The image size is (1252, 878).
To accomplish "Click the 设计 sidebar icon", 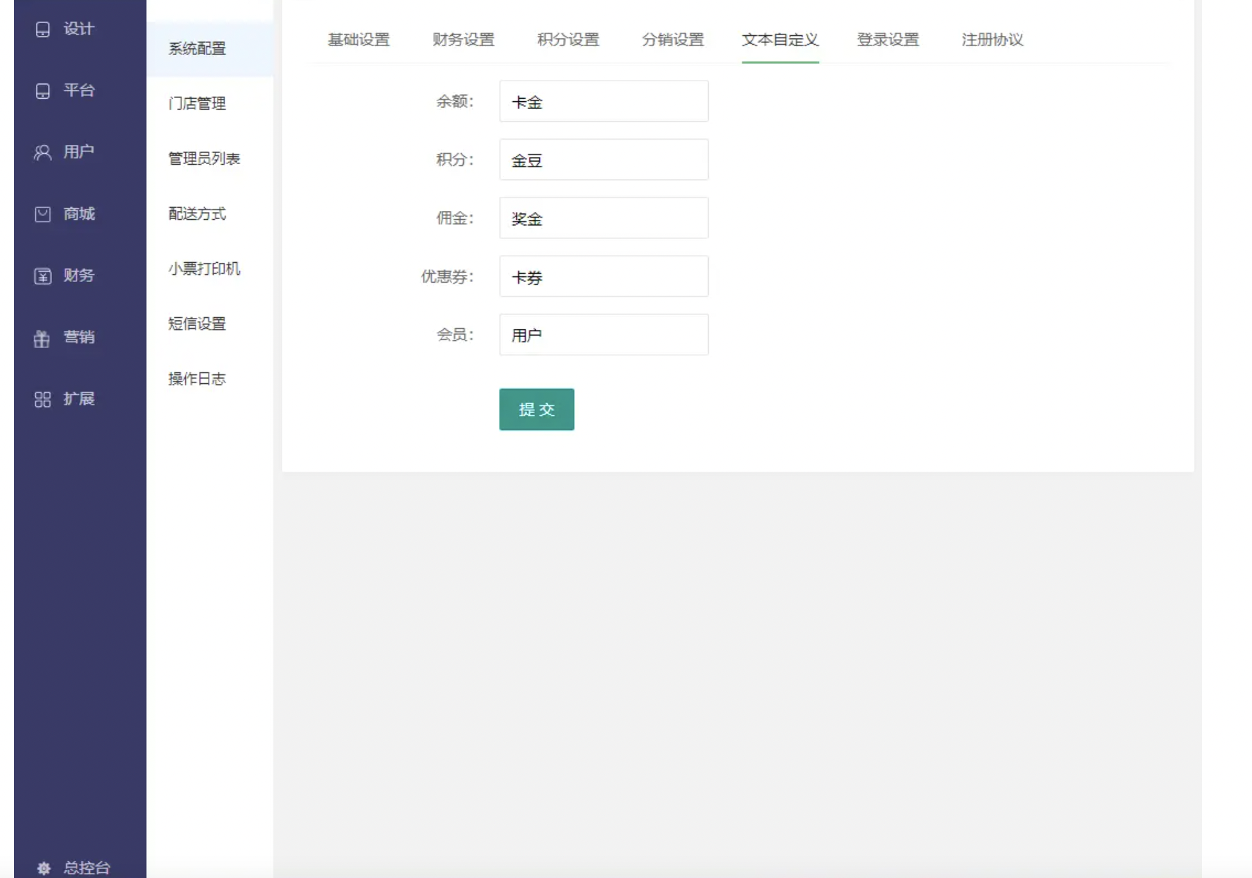I will (42, 29).
